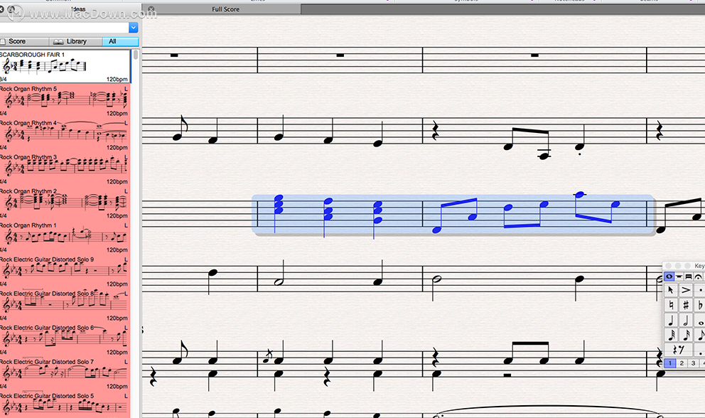The width and height of the screenshot is (705, 418).
Task: Open the Ideas search dropdown arrow
Action: point(134,28)
